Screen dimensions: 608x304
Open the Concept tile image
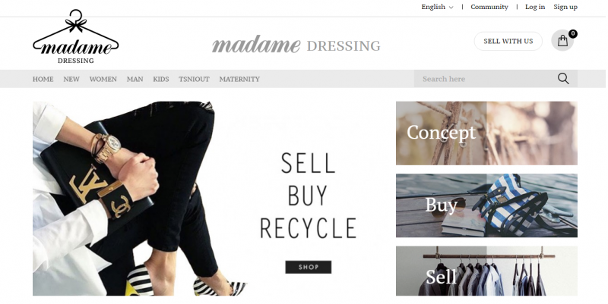[x=486, y=133]
